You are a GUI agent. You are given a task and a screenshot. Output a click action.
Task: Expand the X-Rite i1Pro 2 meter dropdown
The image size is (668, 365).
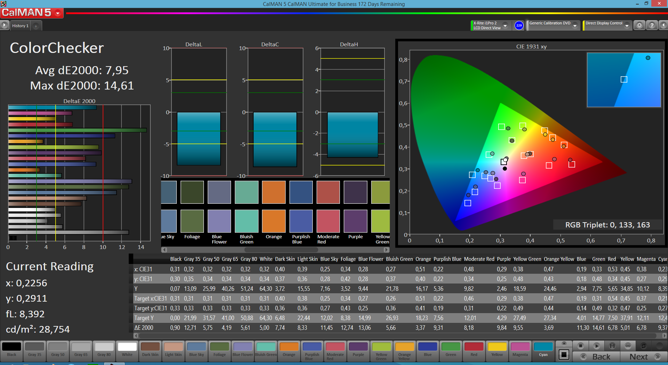505,26
